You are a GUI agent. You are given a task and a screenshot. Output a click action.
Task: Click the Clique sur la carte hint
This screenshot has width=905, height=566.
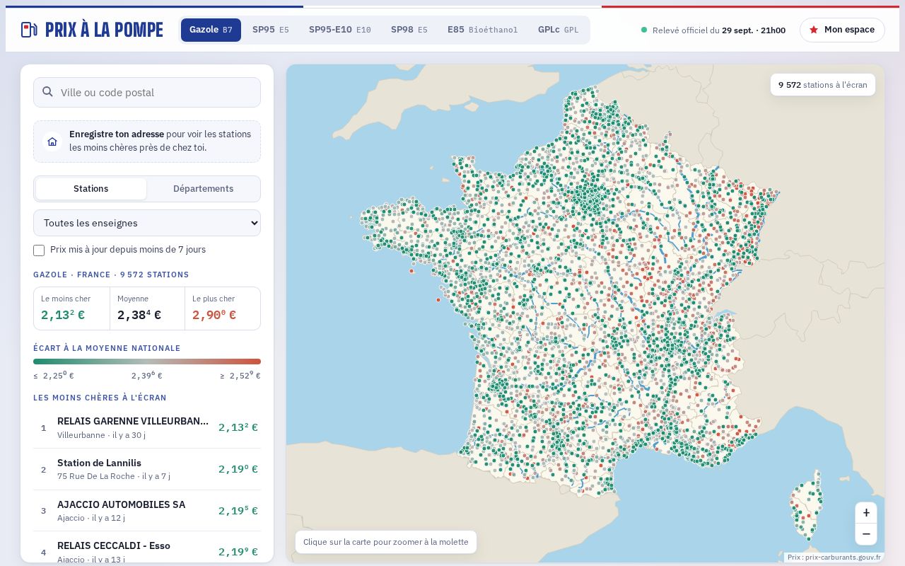coord(386,542)
